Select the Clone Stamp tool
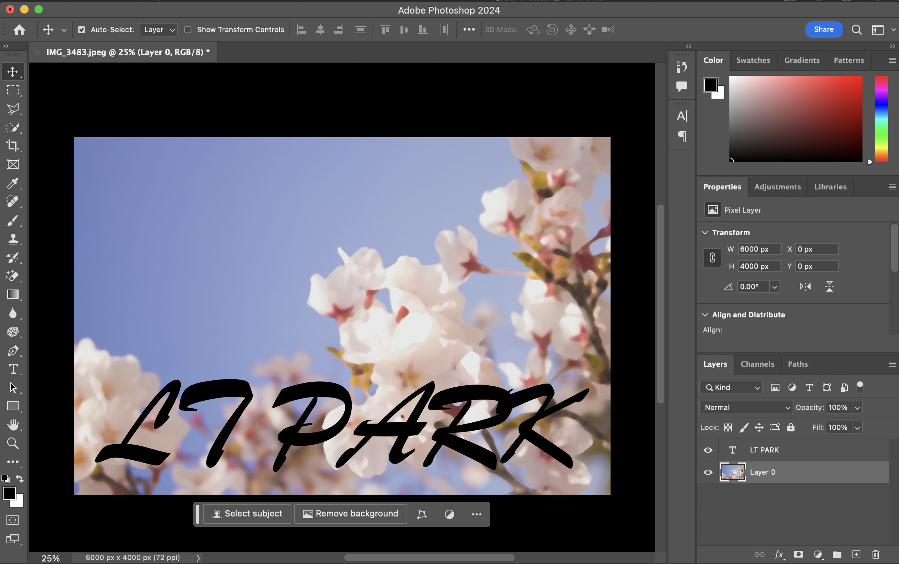899x564 pixels. point(13,238)
